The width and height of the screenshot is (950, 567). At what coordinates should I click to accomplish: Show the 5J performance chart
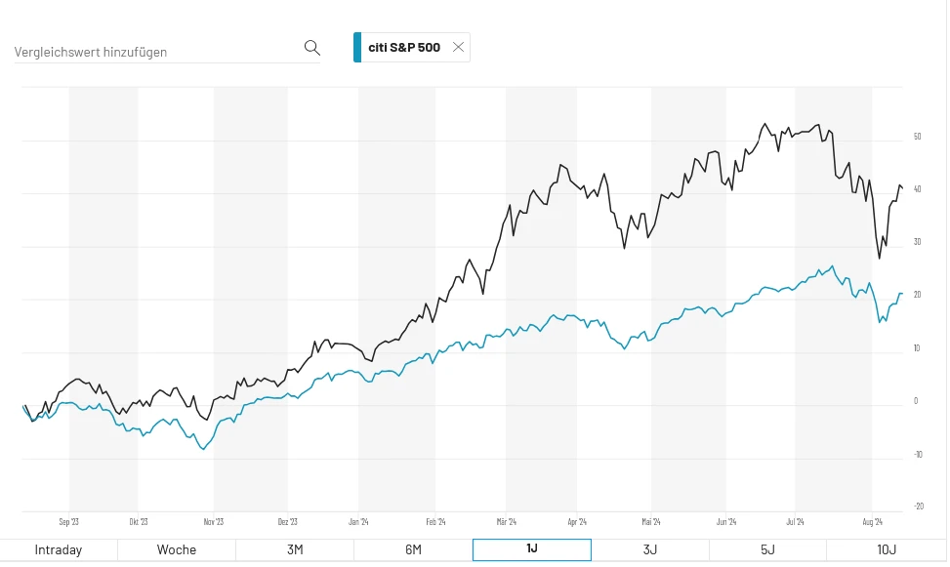click(x=767, y=549)
